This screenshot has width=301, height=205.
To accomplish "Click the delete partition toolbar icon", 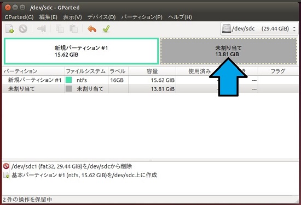I will tap(23, 29).
